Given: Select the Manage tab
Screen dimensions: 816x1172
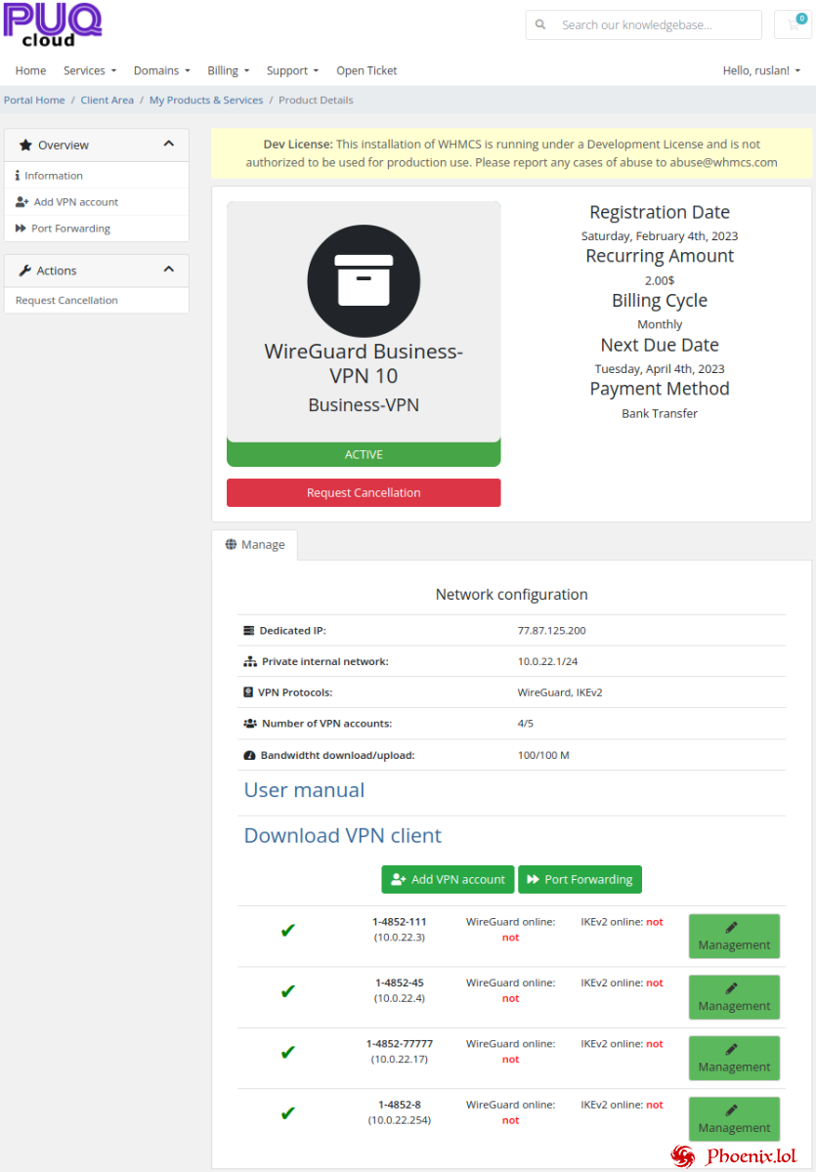Looking at the screenshot, I should point(255,545).
